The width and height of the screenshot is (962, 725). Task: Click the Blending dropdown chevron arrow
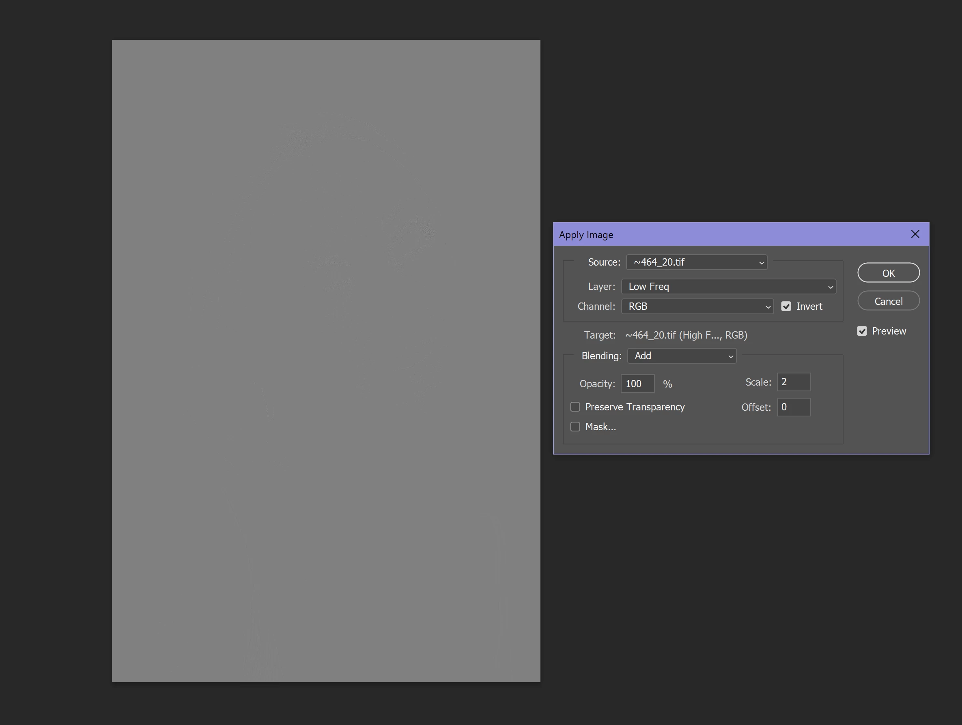[x=731, y=356]
